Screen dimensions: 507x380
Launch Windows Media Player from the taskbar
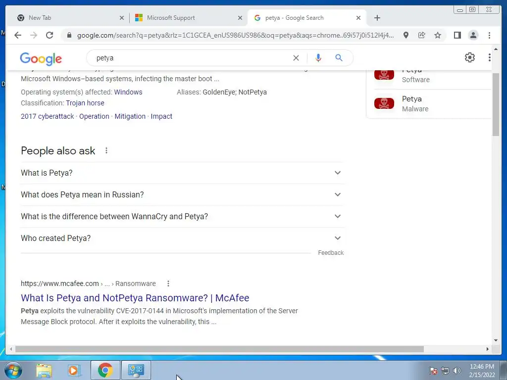click(x=74, y=371)
